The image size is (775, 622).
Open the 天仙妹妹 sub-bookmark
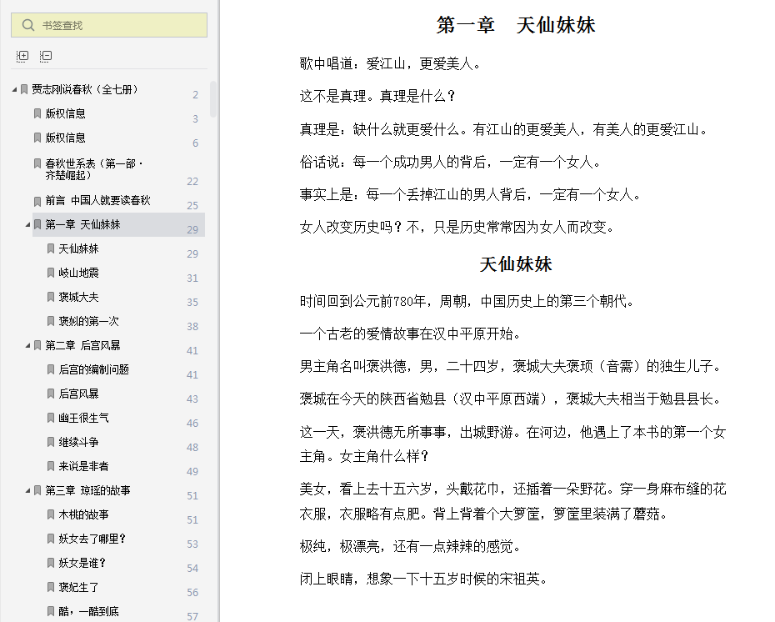click(x=78, y=248)
